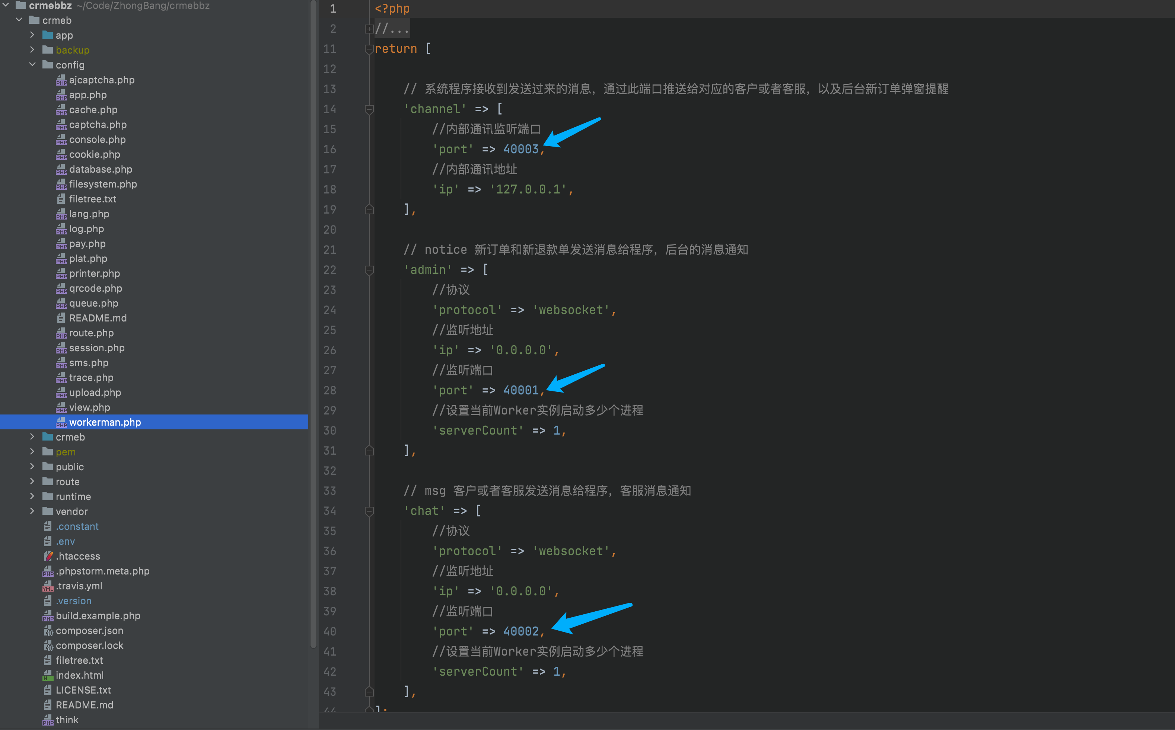This screenshot has height=730, width=1175.
Task: Click the workerman.php file icon
Action: [x=61, y=422]
